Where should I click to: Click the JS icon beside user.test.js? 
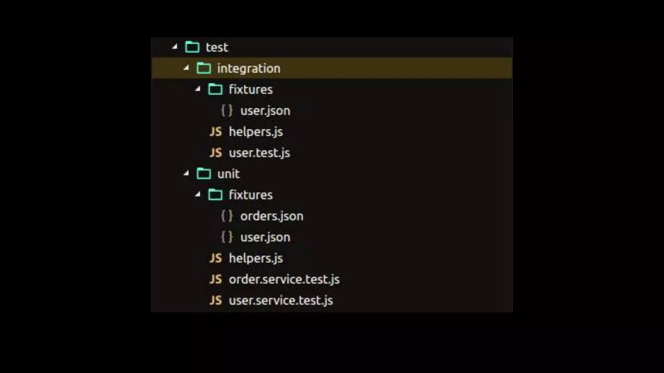(x=216, y=153)
